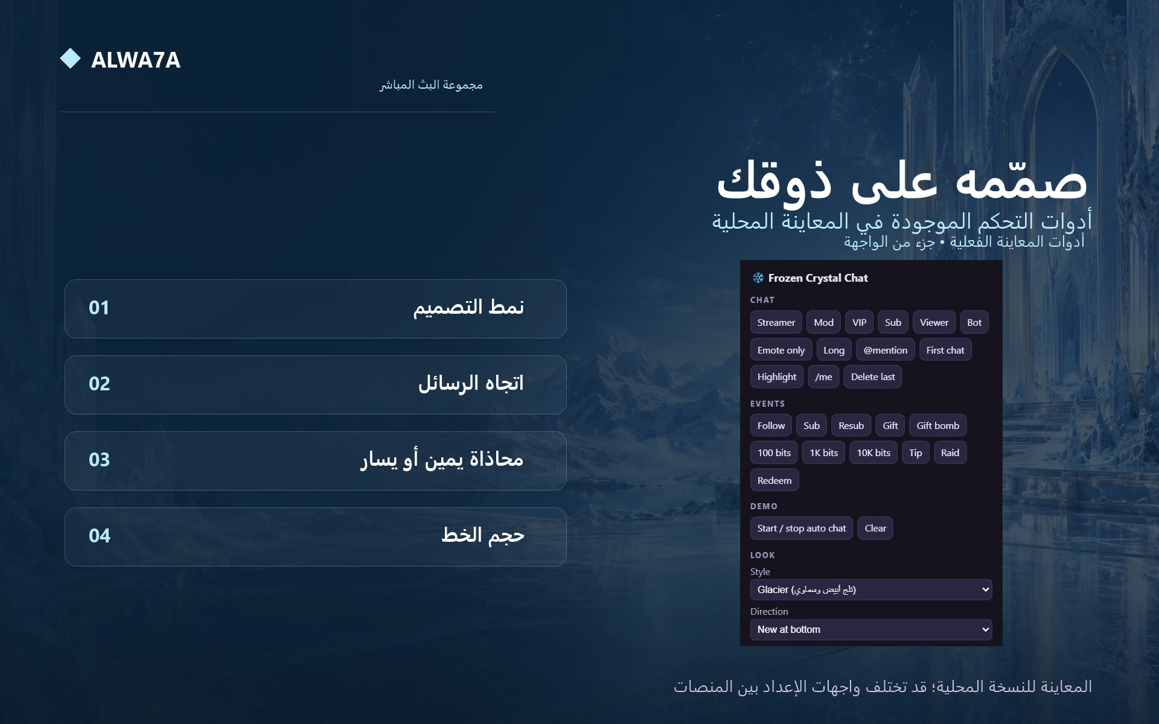The height and width of the screenshot is (724, 1159).
Task: Click the 10K bits button
Action: click(x=873, y=453)
